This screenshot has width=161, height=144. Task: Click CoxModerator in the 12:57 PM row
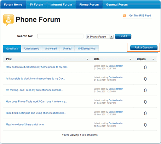pyautogui.click(x=116, y=66)
